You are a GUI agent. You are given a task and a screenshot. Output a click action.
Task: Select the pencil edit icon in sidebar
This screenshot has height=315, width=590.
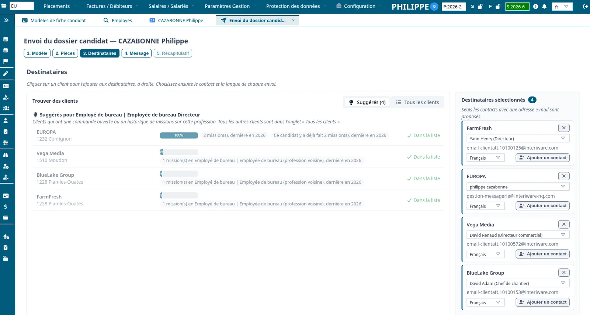point(6,74)
